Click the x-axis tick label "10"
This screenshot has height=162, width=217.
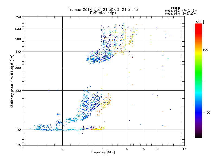pyautogui.click(x=157, y=149)
